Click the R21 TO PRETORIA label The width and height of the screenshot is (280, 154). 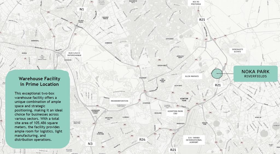point(196,3)
